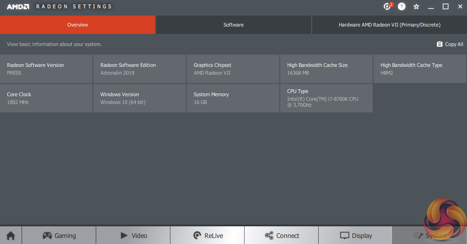The height and width of the screenshot is (244, 467).
Task: Click the '1802 MHz' core clock value
Action: pyautogui.click(x=18, y=102)
